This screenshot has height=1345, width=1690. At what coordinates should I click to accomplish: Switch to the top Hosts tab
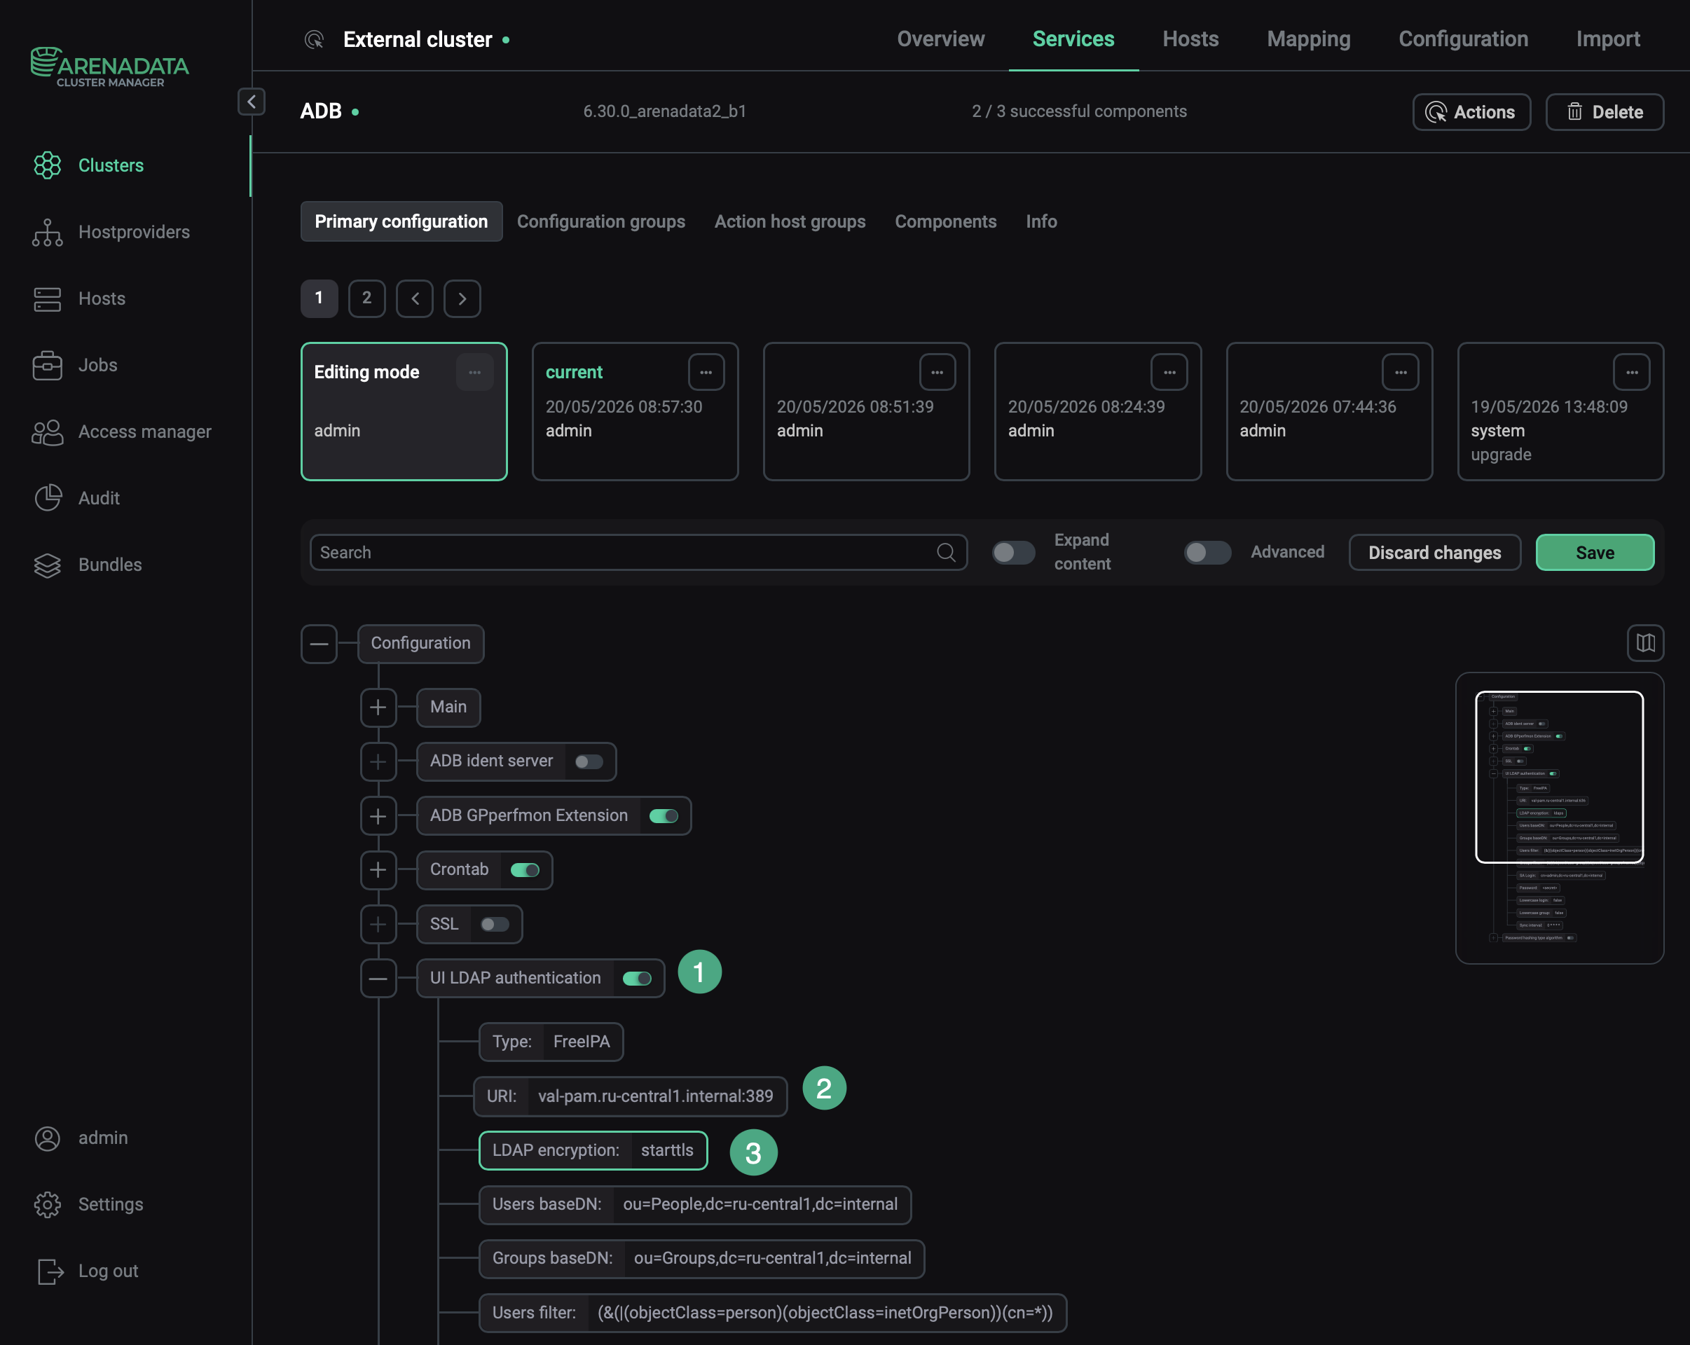1190,39
